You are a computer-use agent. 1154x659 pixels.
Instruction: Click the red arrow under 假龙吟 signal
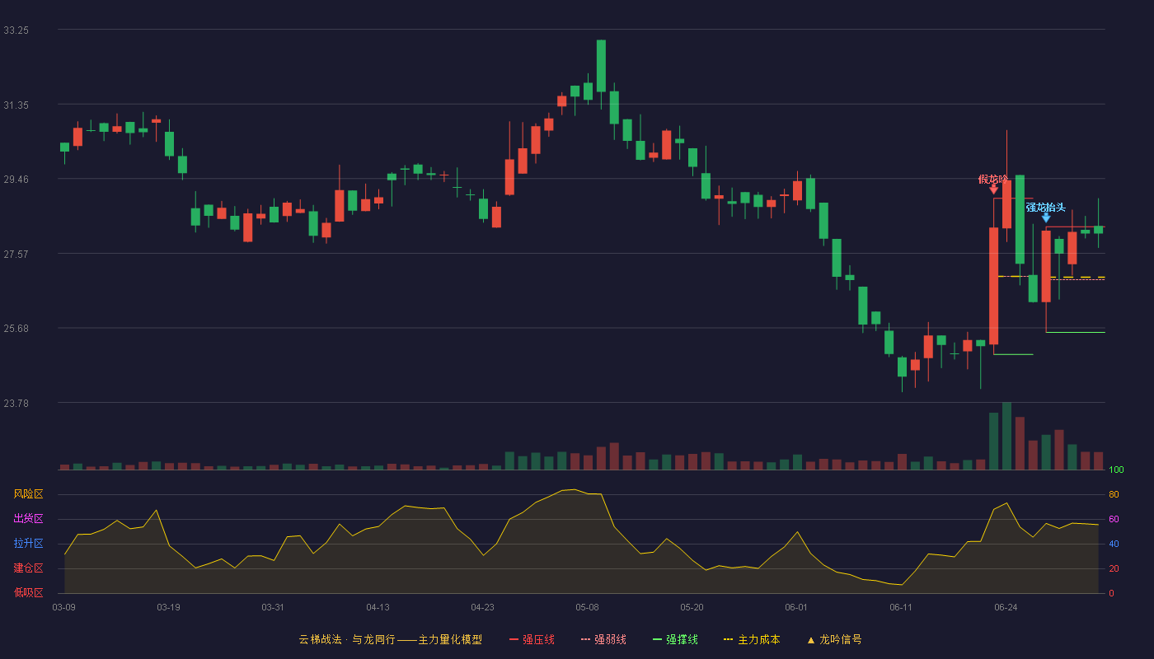(993, 189)
